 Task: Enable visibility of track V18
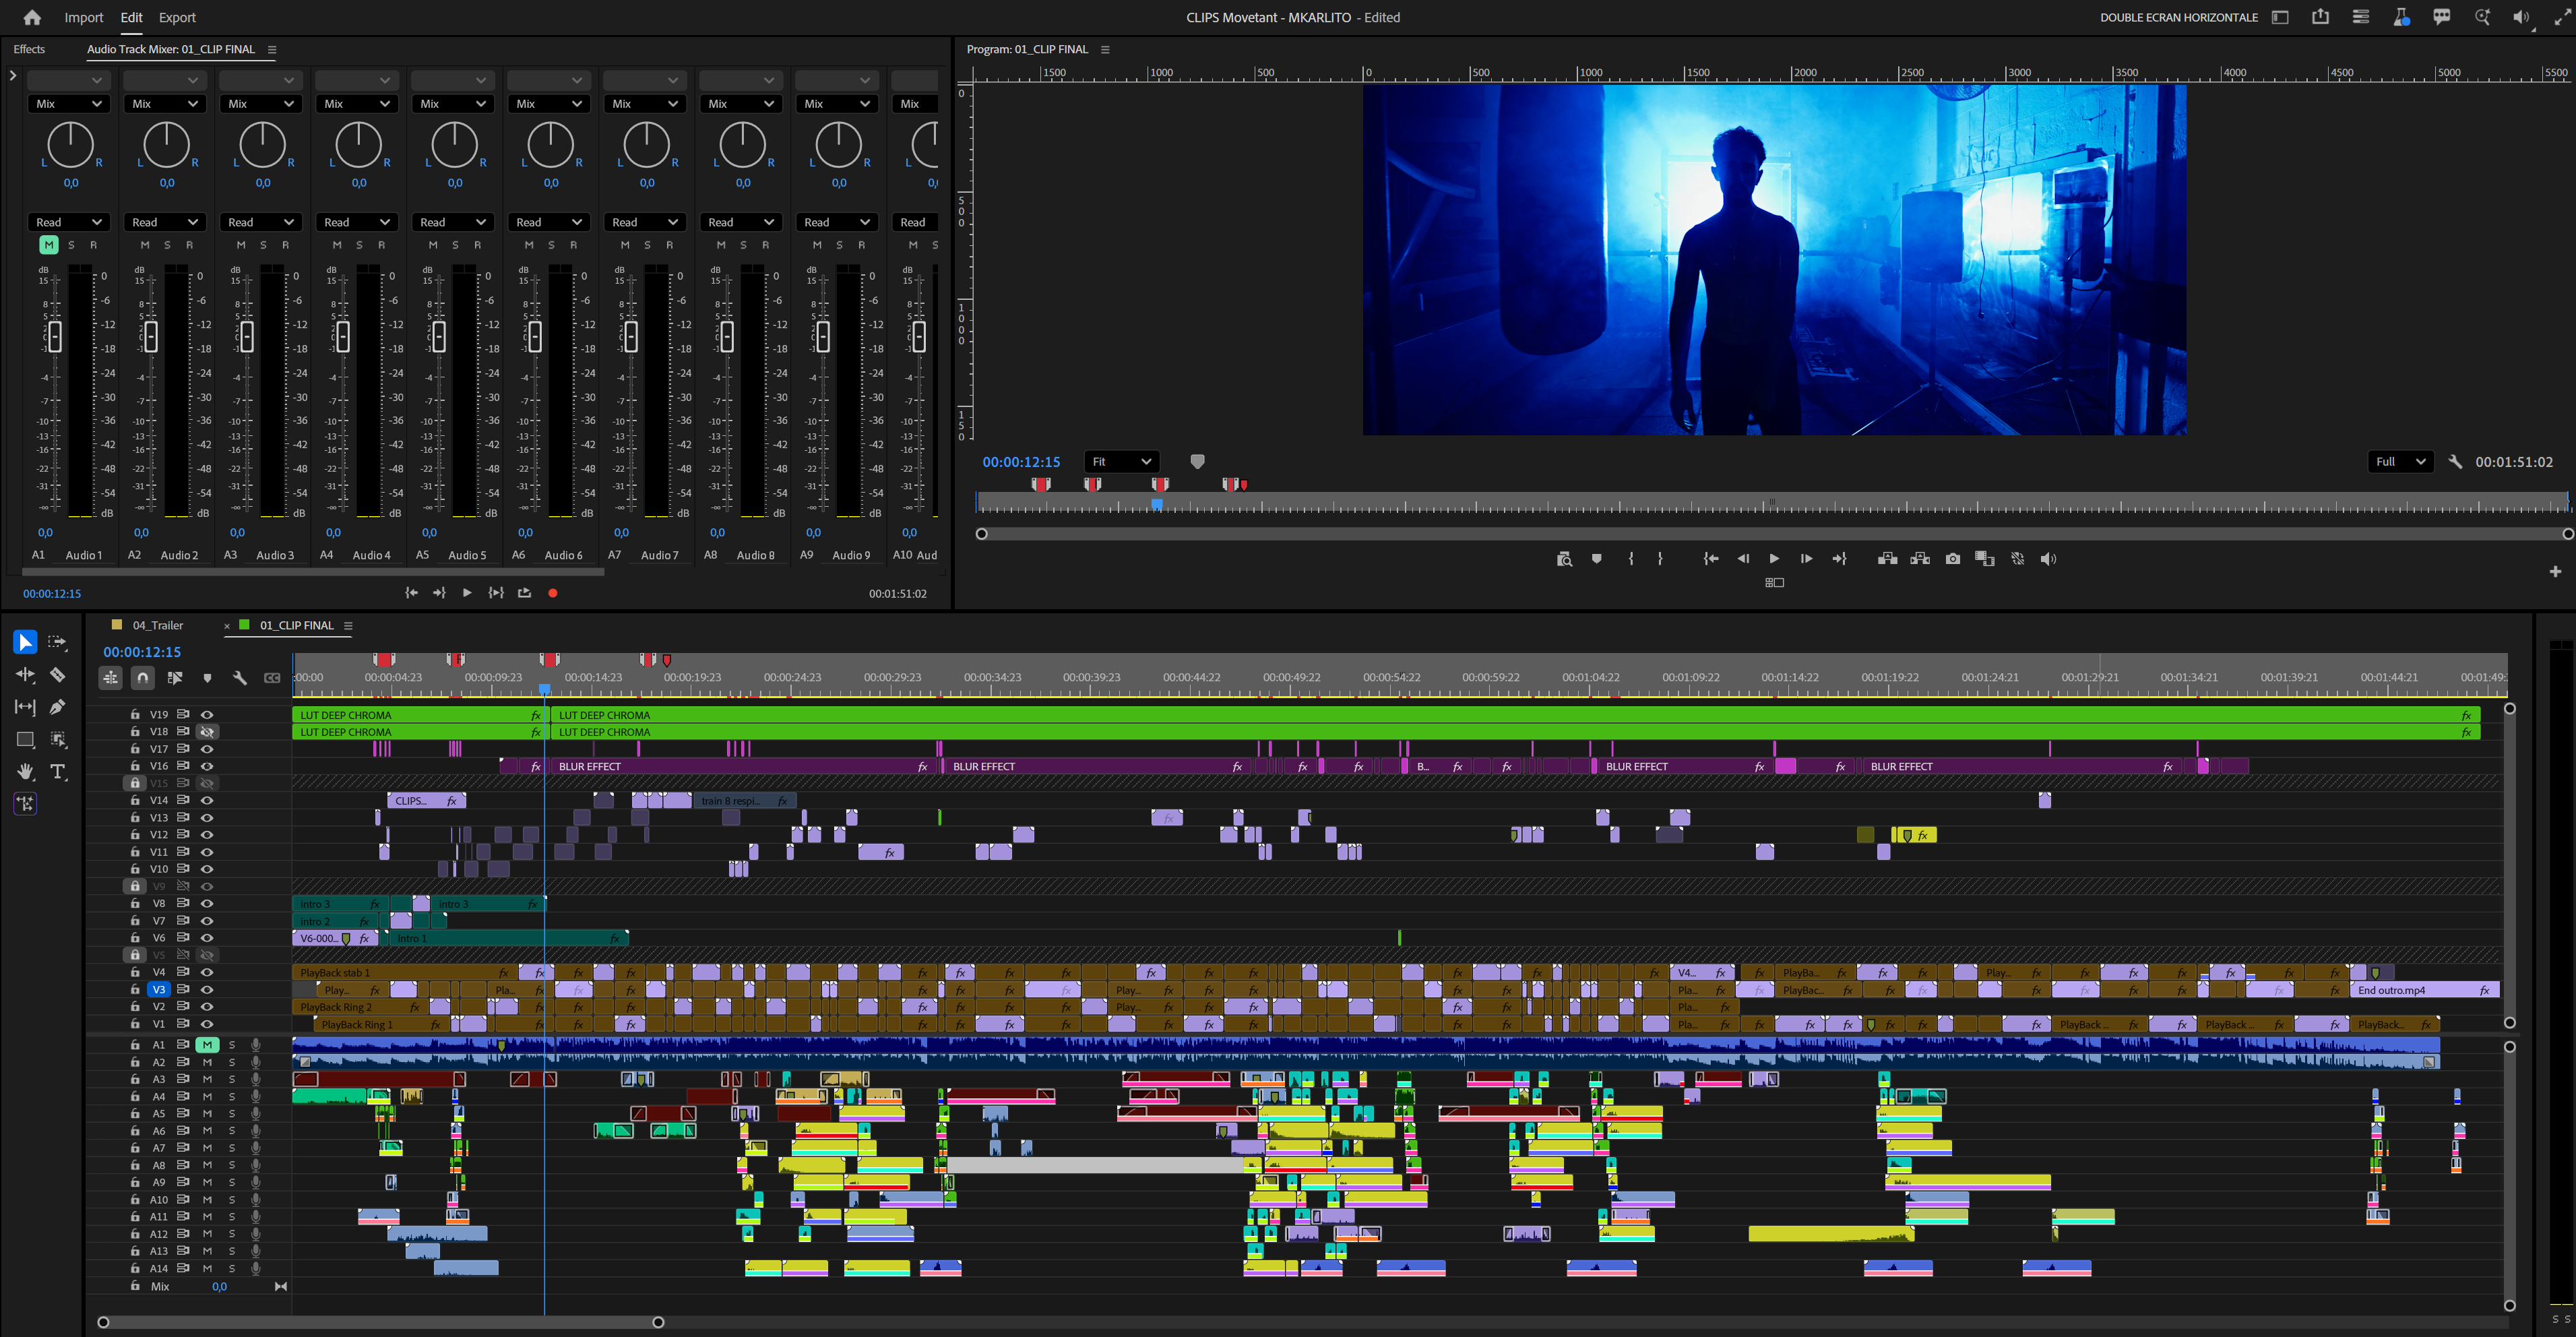[207, 731]
